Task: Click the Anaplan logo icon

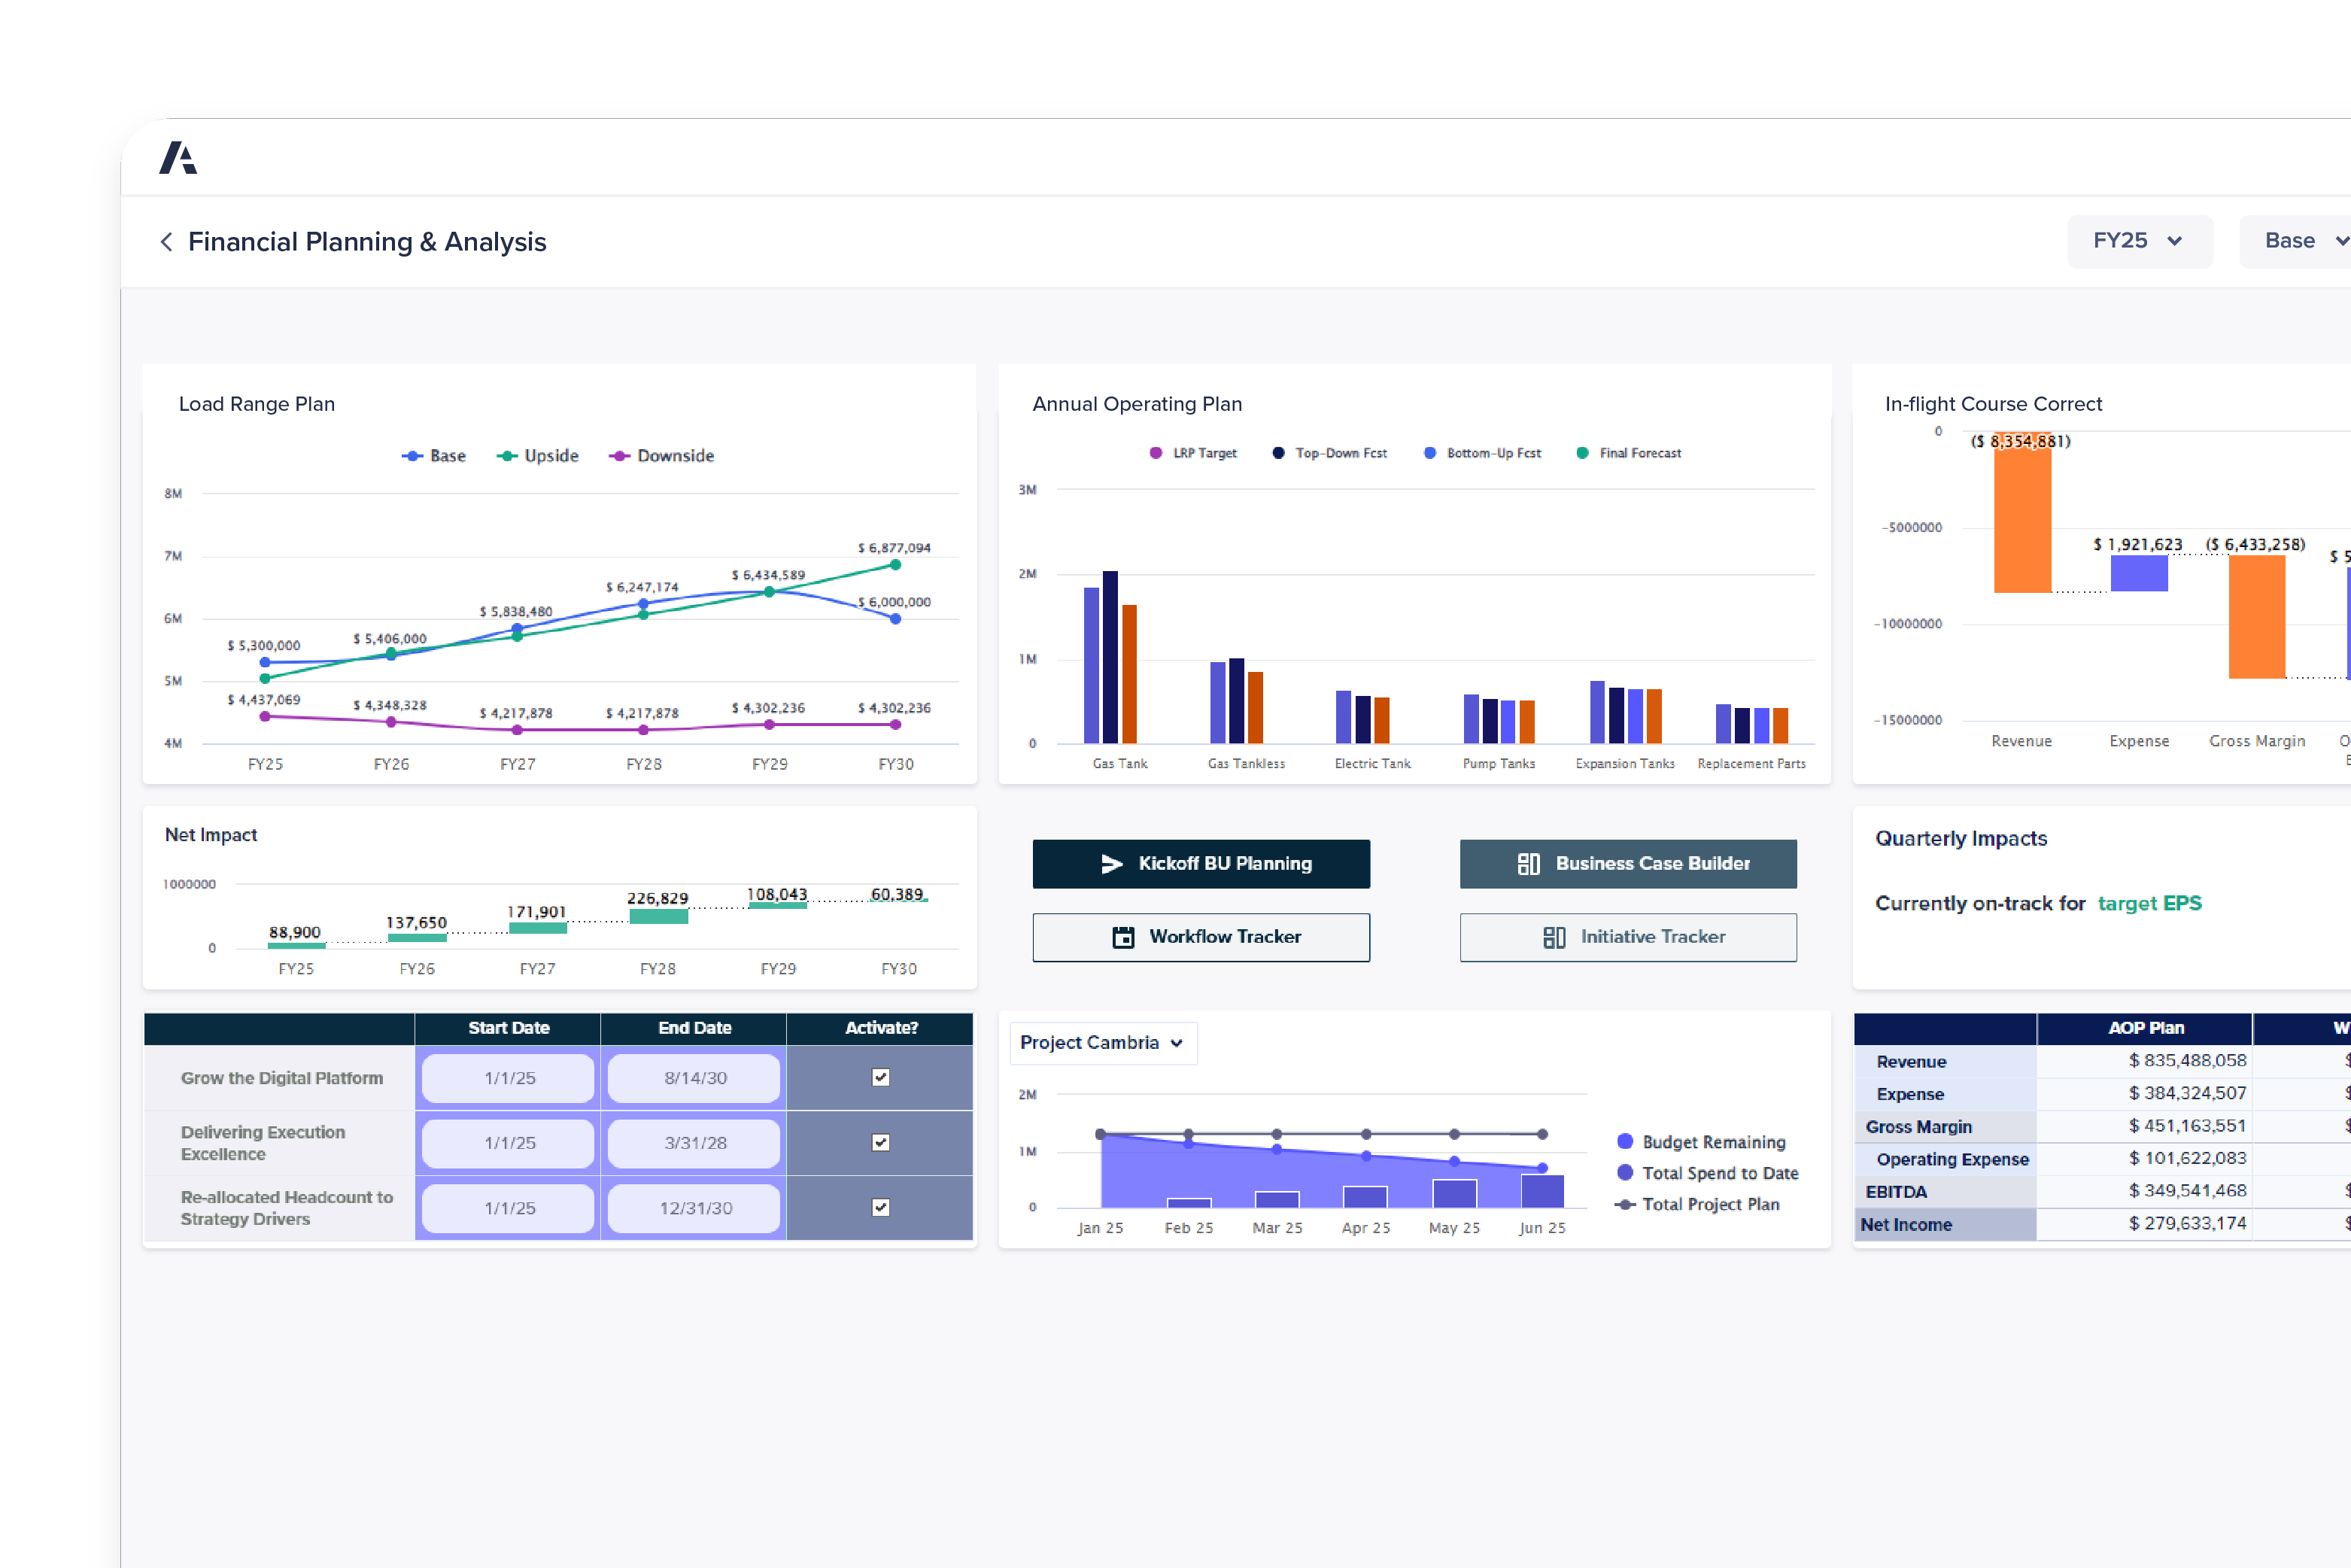Action: 180,157
